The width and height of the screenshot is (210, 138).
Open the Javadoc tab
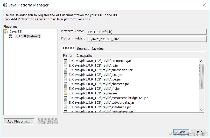tap(97, 48)
